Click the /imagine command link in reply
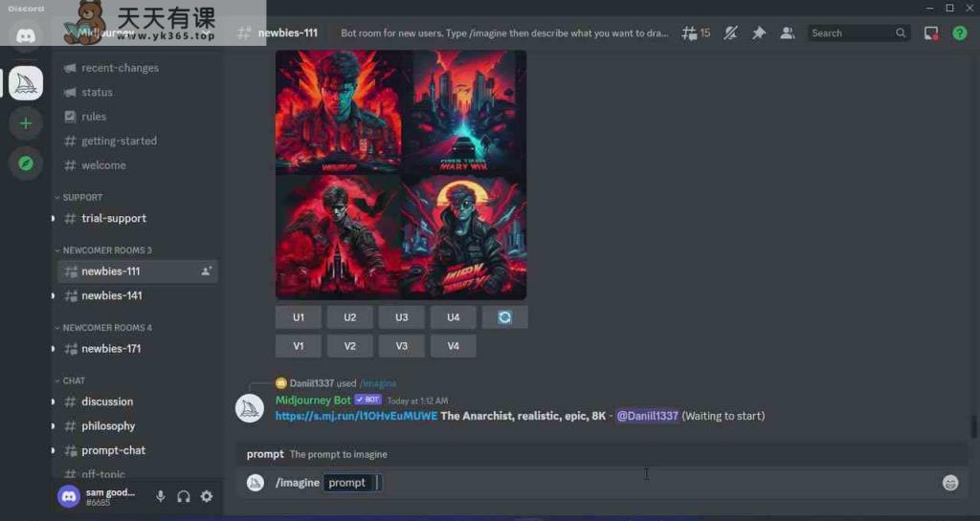The width and height of the screenshot is (980, 521). (378, 383)
